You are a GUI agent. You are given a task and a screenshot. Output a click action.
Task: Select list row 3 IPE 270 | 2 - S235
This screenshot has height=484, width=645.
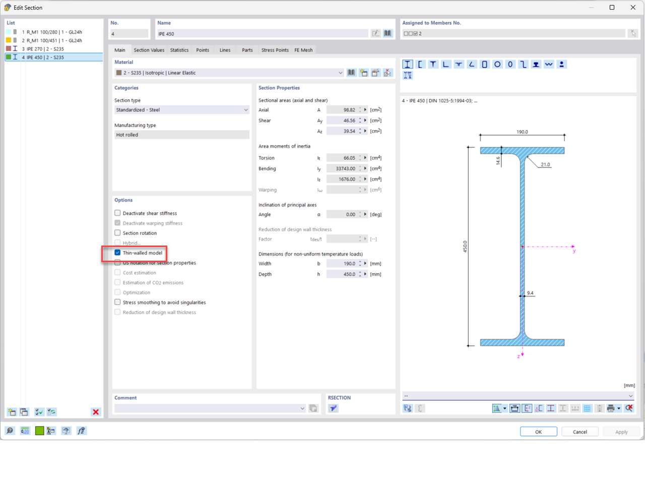[54, 49]
